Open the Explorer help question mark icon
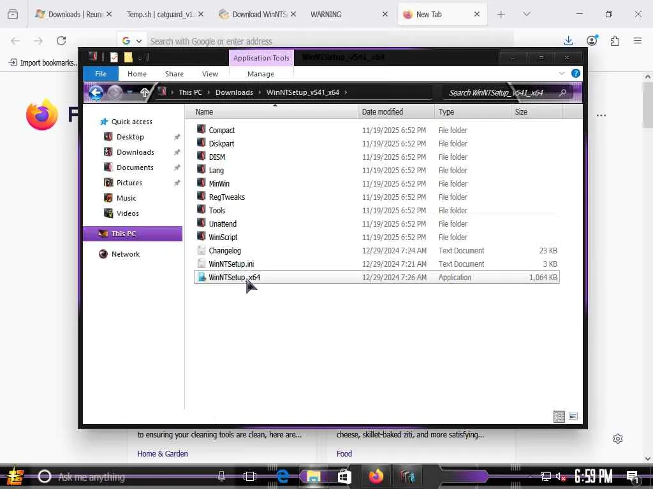 [x=576, y=74]
